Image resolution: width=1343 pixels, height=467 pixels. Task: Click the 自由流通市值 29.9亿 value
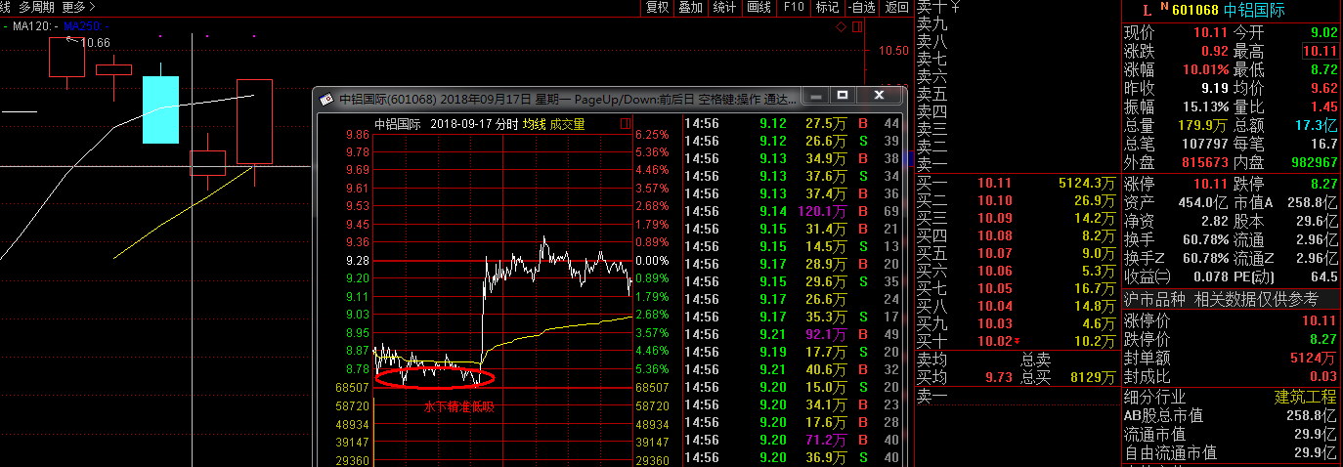[x=1315, y=452]
